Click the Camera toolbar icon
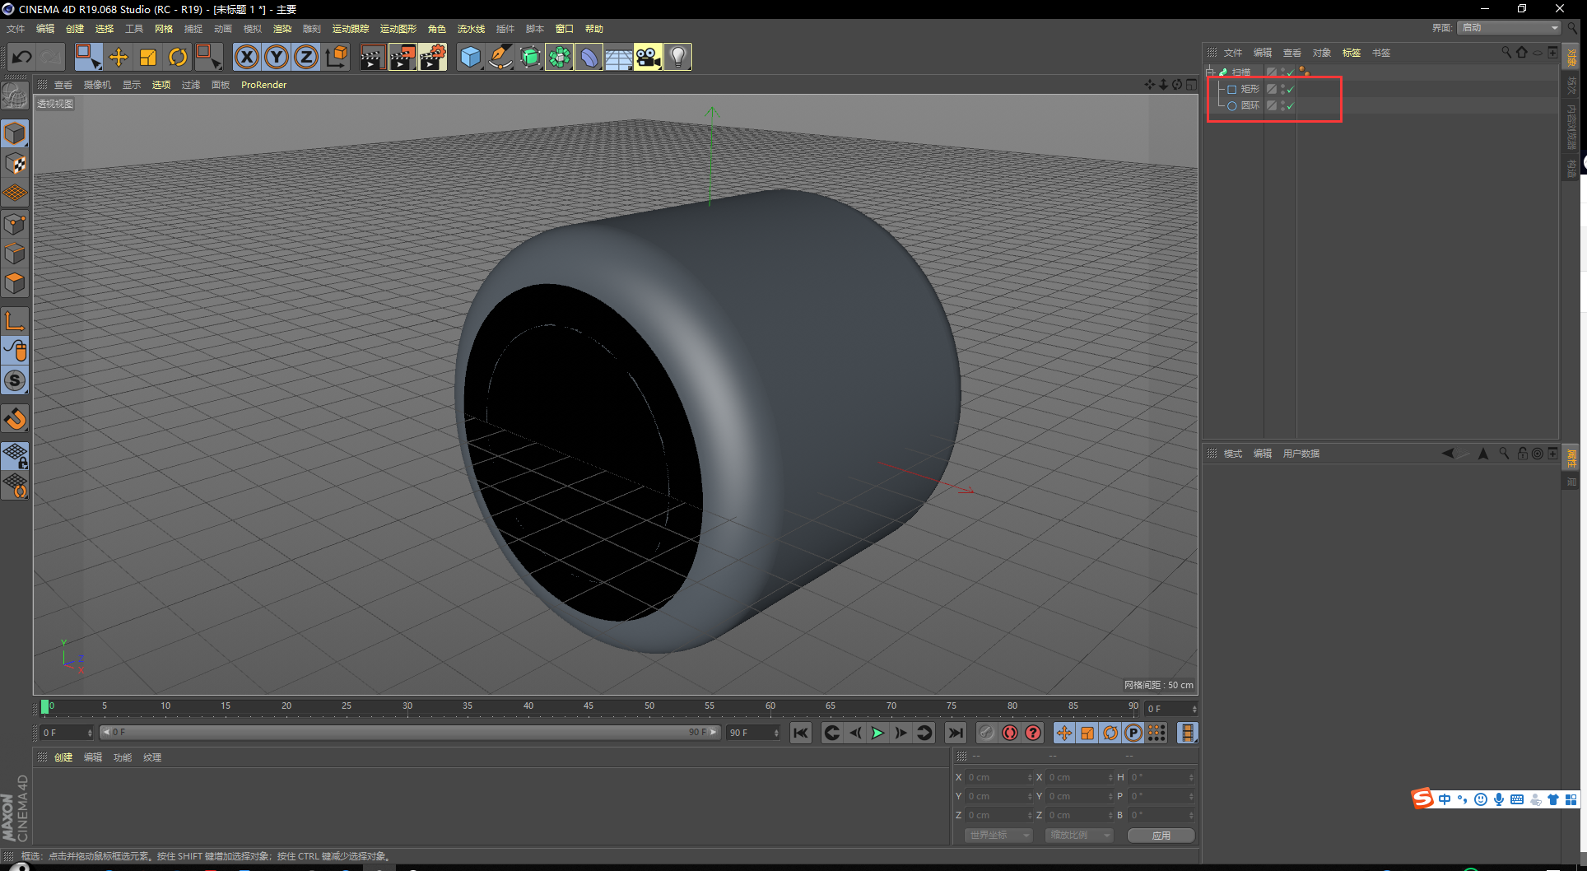This screenshot has height=871, width=1587. coord(648,57)
